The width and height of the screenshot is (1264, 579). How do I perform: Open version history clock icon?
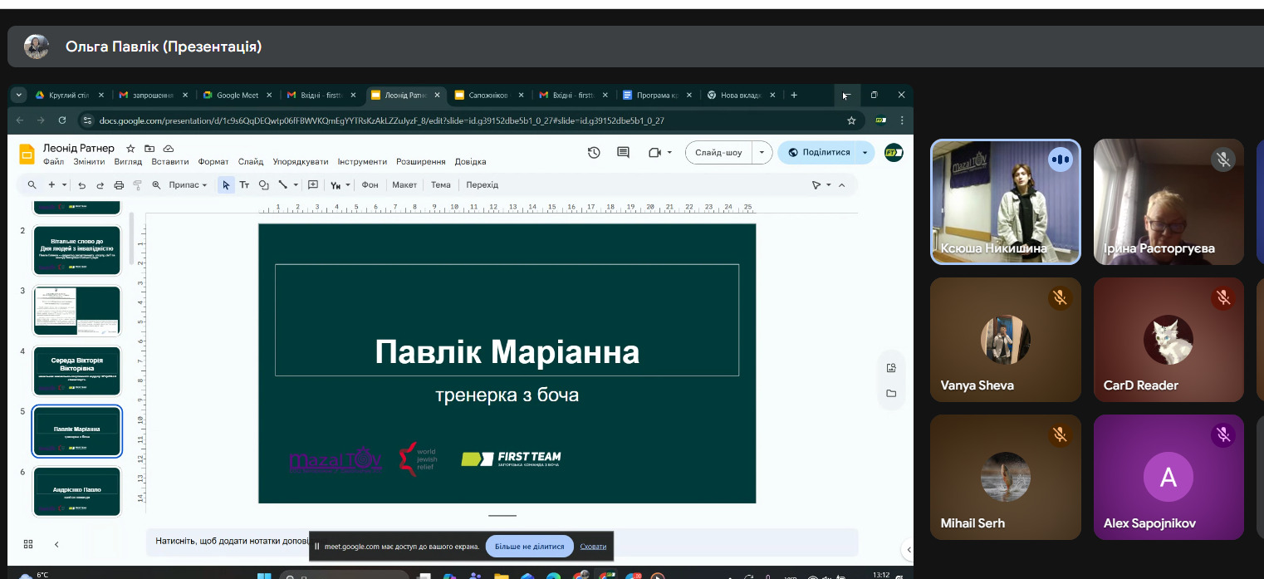(x=594, y=153)
